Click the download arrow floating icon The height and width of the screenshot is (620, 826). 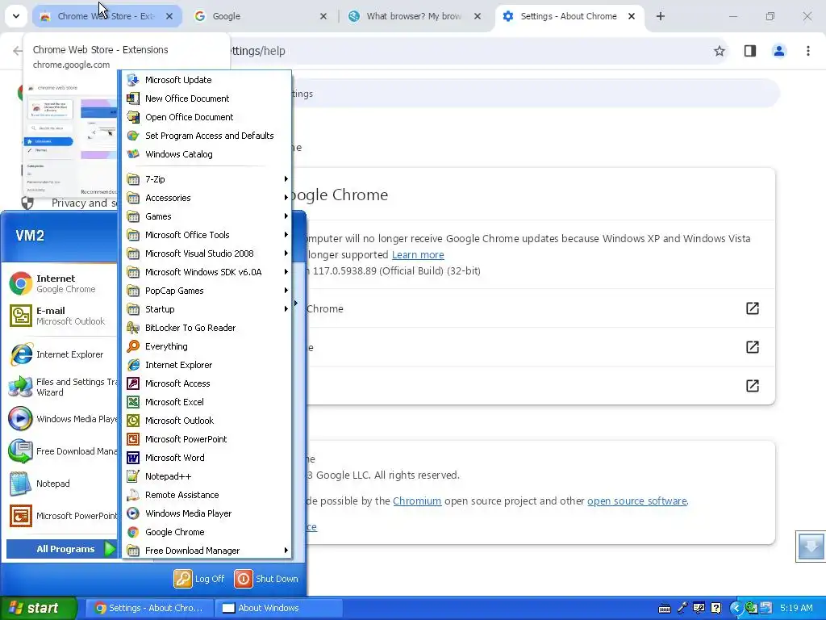click(x=811, y=547)
